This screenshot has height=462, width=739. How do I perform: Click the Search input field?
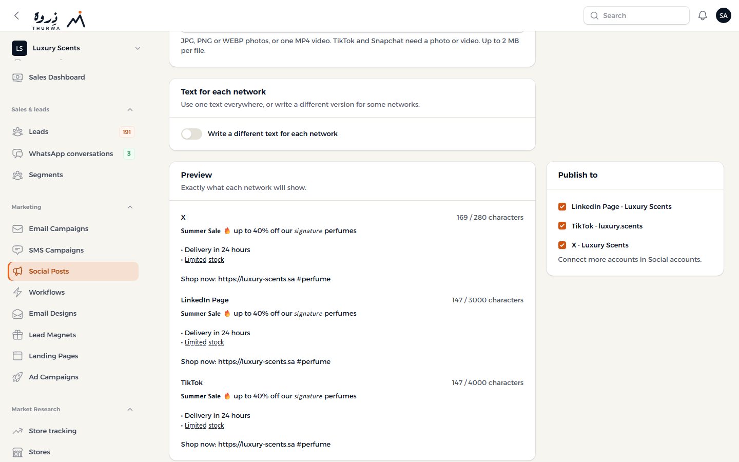pos(636,15)
